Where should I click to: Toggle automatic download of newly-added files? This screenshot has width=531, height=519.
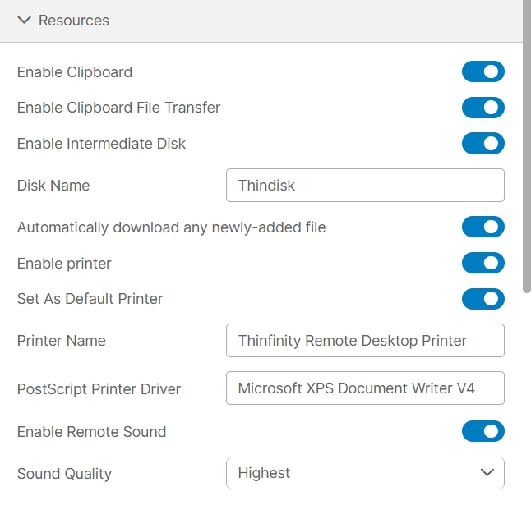pyautogui.click(x=483, y=227)
